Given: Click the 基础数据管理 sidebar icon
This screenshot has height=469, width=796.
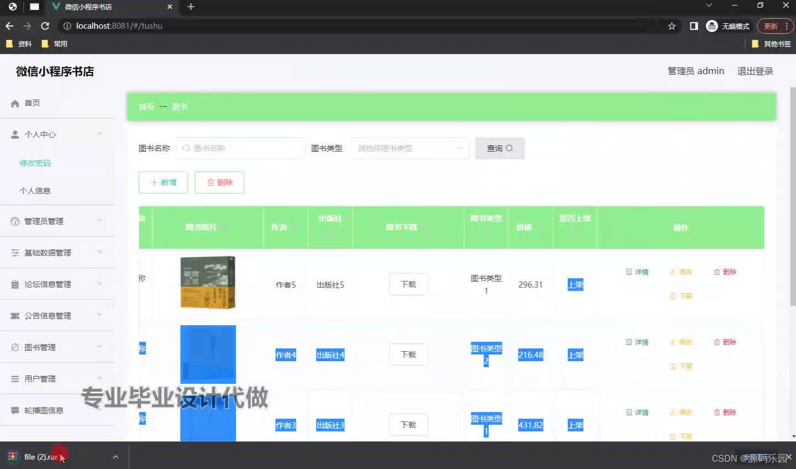Looking at the screenshot, I should click(x=13, y=252).
